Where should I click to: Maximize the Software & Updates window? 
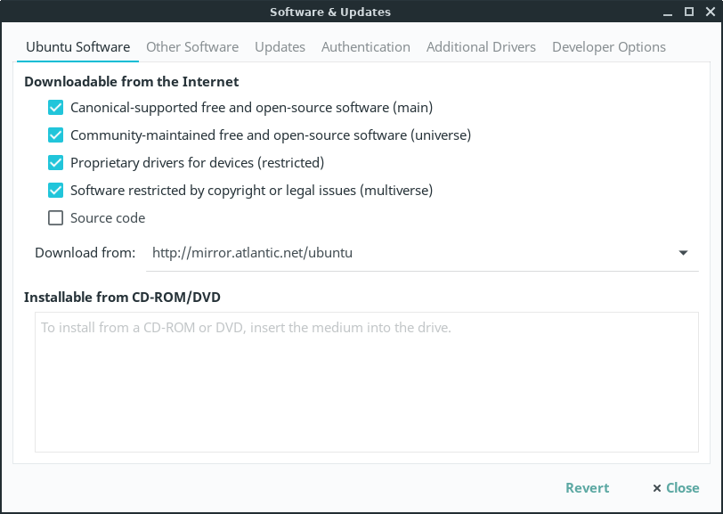688,12
